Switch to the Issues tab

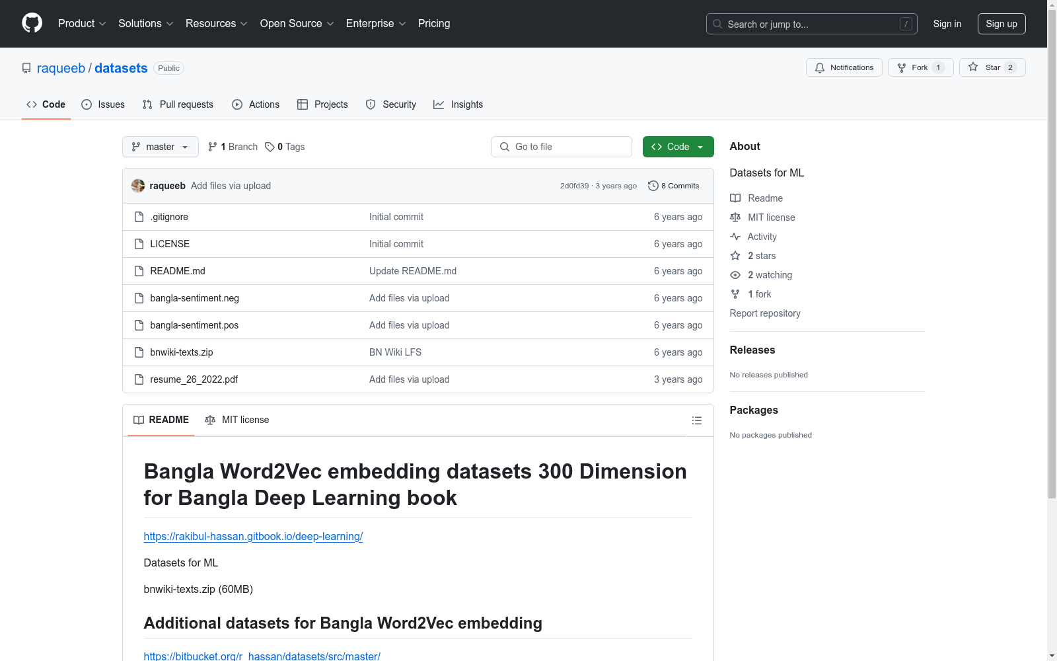point(103,104)
